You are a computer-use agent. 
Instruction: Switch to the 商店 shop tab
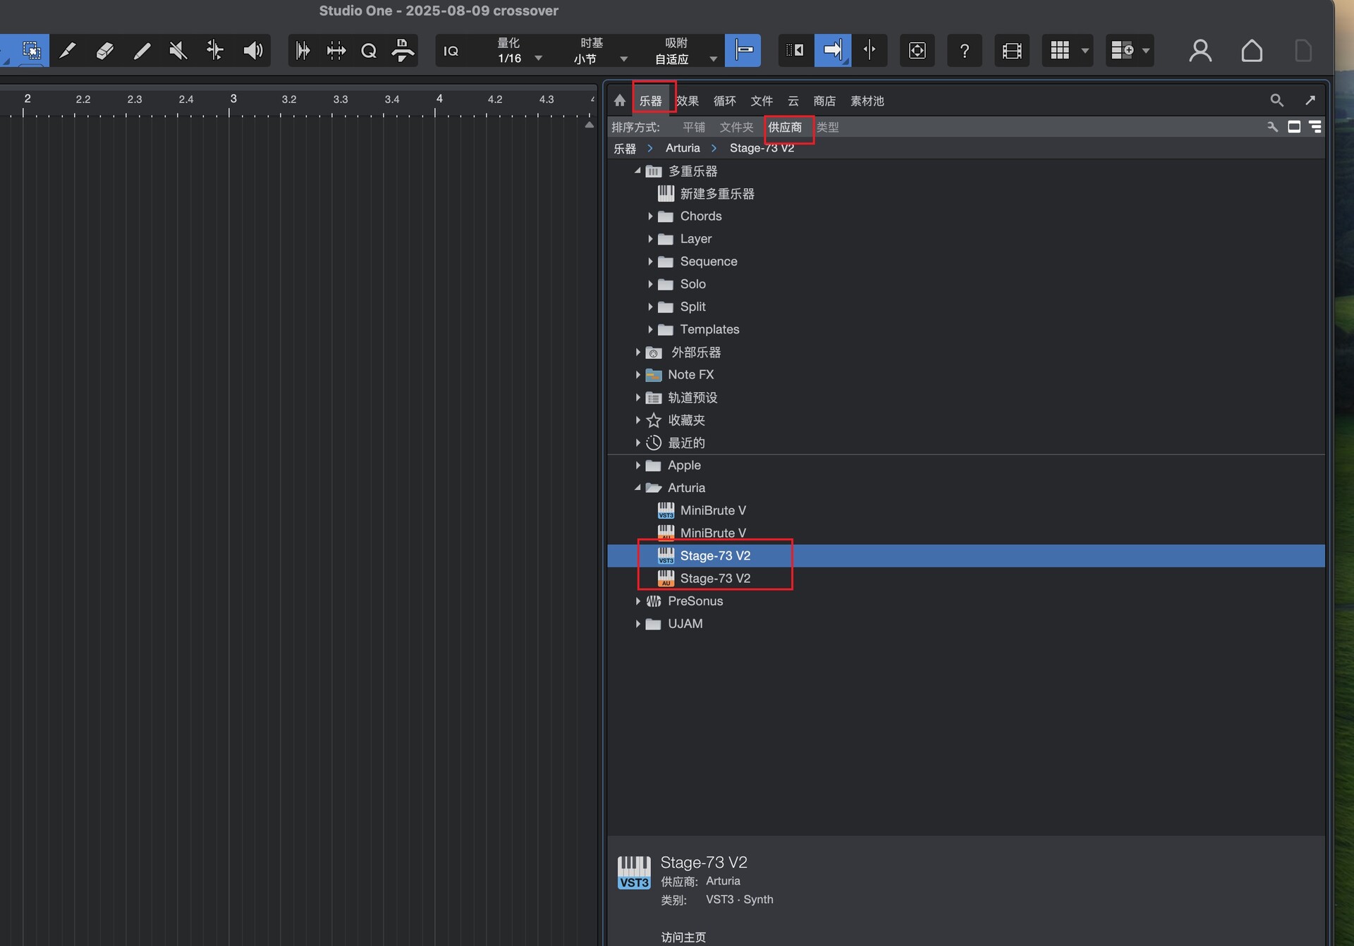tap(824, 101)
